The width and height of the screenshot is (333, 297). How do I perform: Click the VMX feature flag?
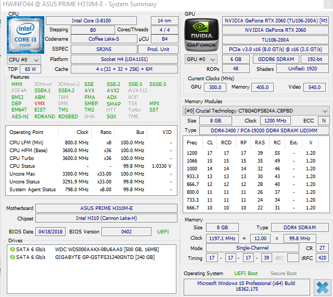40,104
